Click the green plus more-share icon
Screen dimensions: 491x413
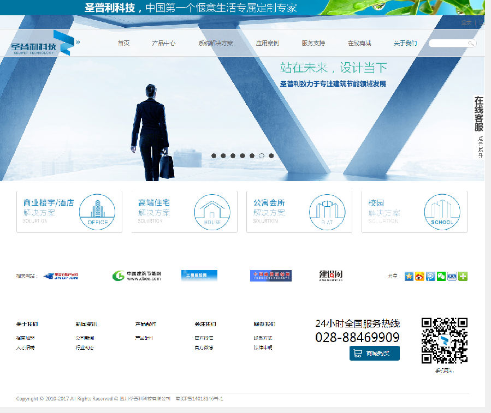pos(463,276)
